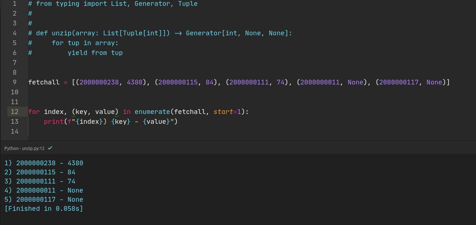The width and height of the screenshot is (476, 225).
Task: Click the number 2000000117 in the code
Action: coord(399,82)
